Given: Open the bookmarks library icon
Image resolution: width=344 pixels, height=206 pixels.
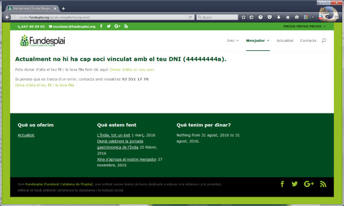Looking at the screenshot, I should 252,17.
